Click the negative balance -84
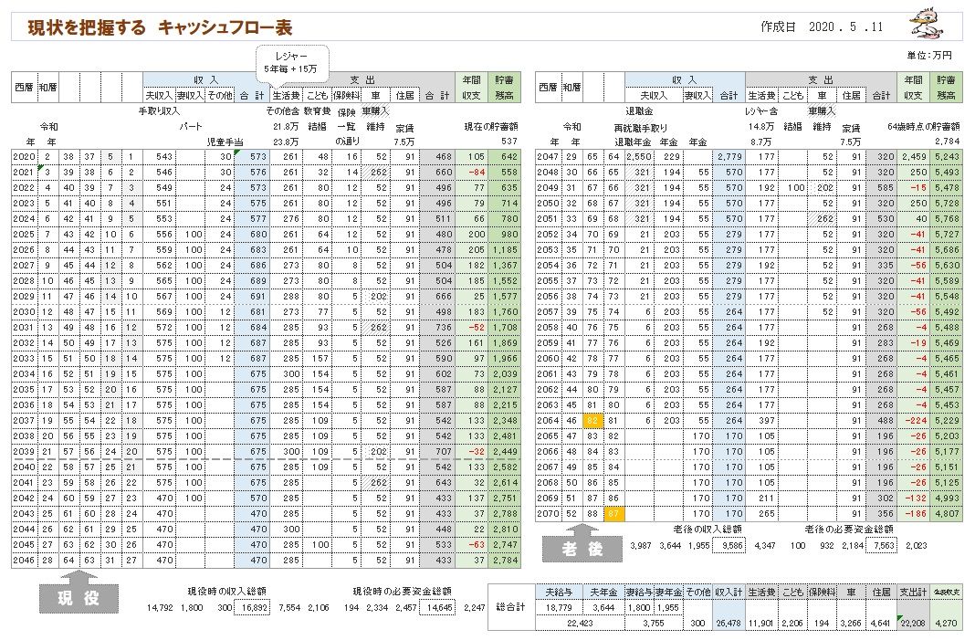The height and width of the screenshot is (640, 975). click(x=472, y=173)
